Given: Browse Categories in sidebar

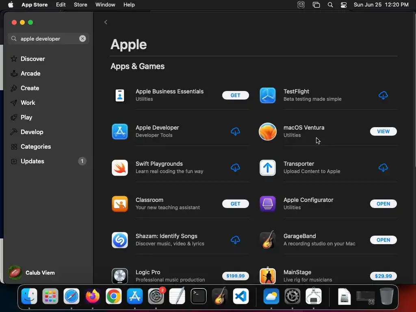Looking at the screenshot, I should [48, 146].
